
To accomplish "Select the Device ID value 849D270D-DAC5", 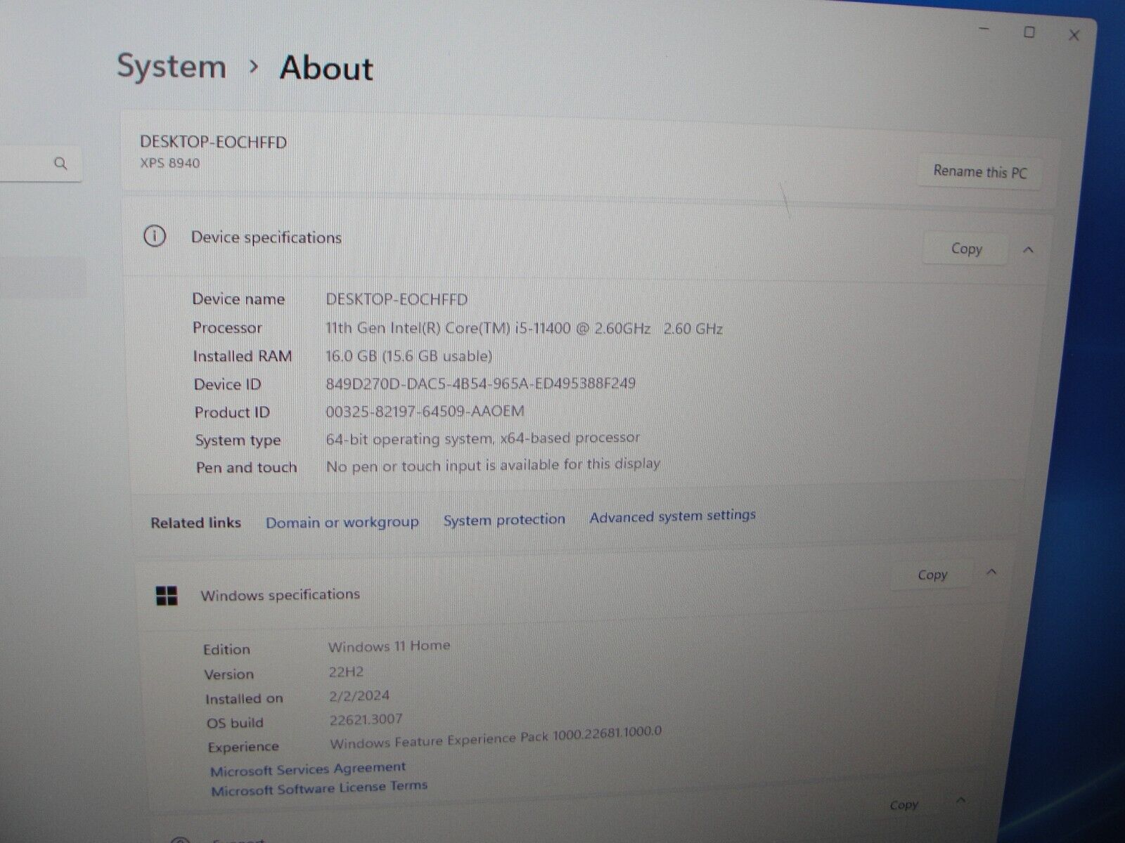I will [480, 384].
